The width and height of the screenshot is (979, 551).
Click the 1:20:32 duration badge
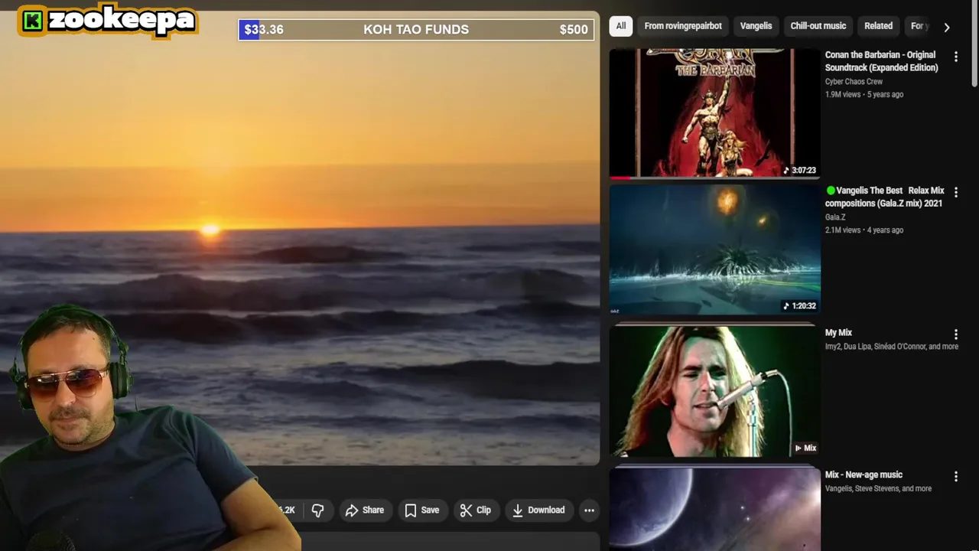click(800, 305)
